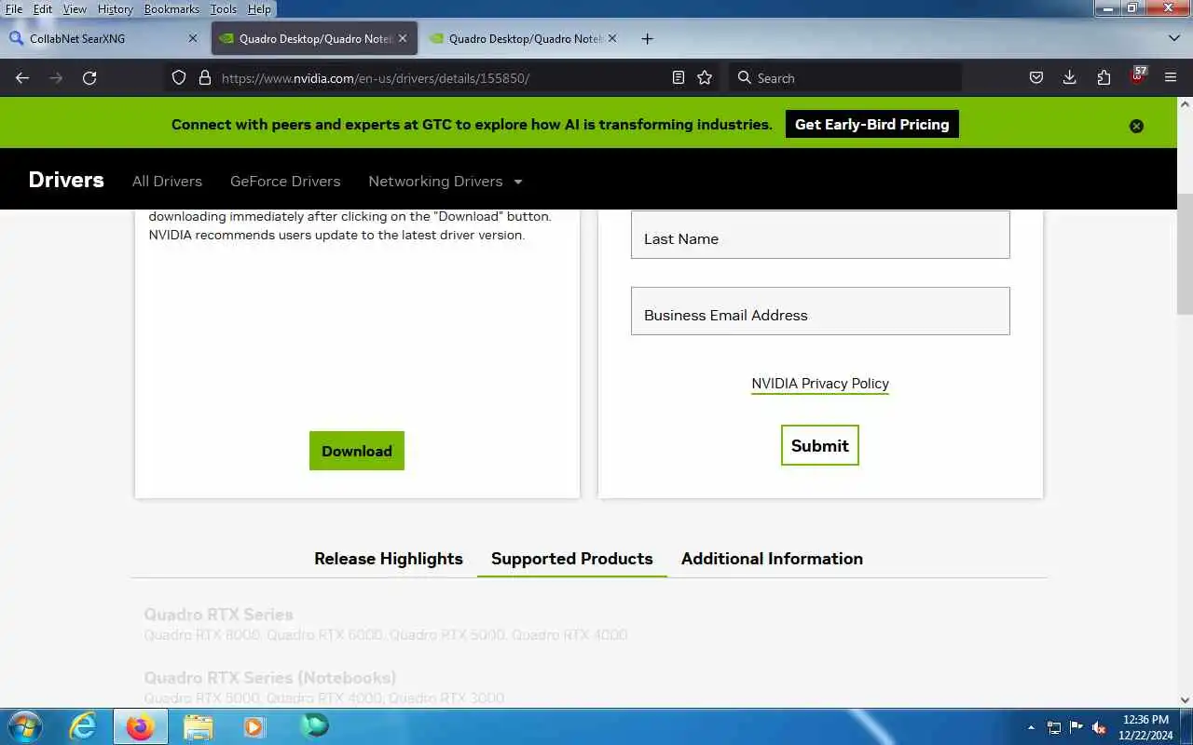The image size is (1193, 745).
Task: Expand the Networking Drivers dropdown
Action: point(446,182)
